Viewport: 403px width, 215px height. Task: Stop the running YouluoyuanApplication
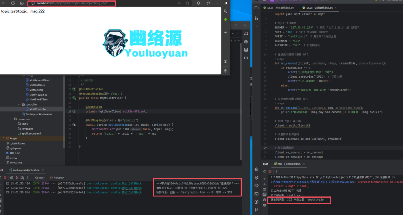coord(5,178)
